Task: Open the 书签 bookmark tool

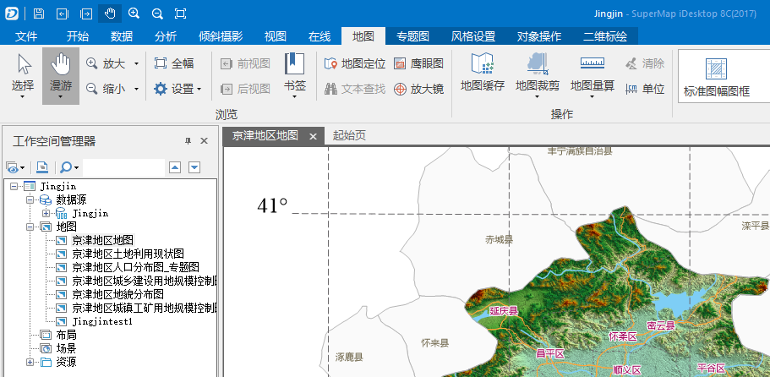Action: pos(295,74)
